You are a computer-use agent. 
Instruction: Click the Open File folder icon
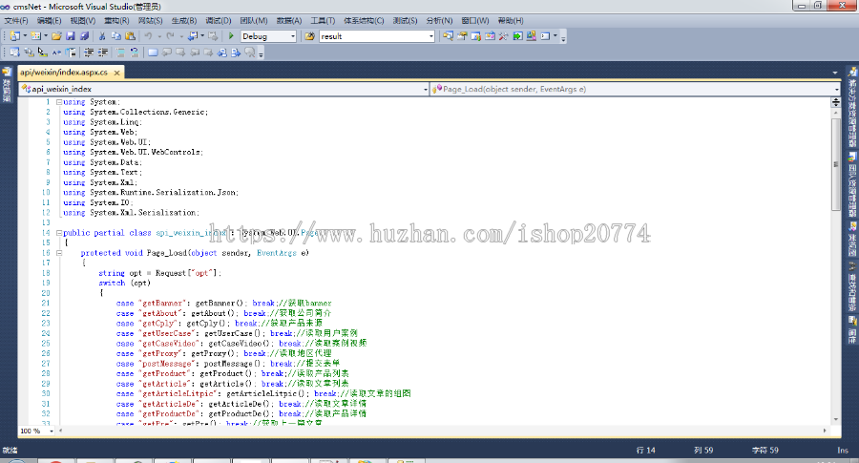57,36
